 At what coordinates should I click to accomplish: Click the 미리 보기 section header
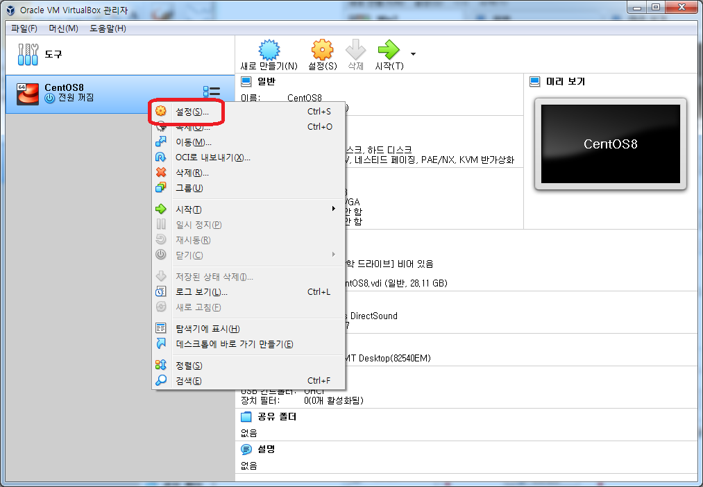(x=566, y=82)
